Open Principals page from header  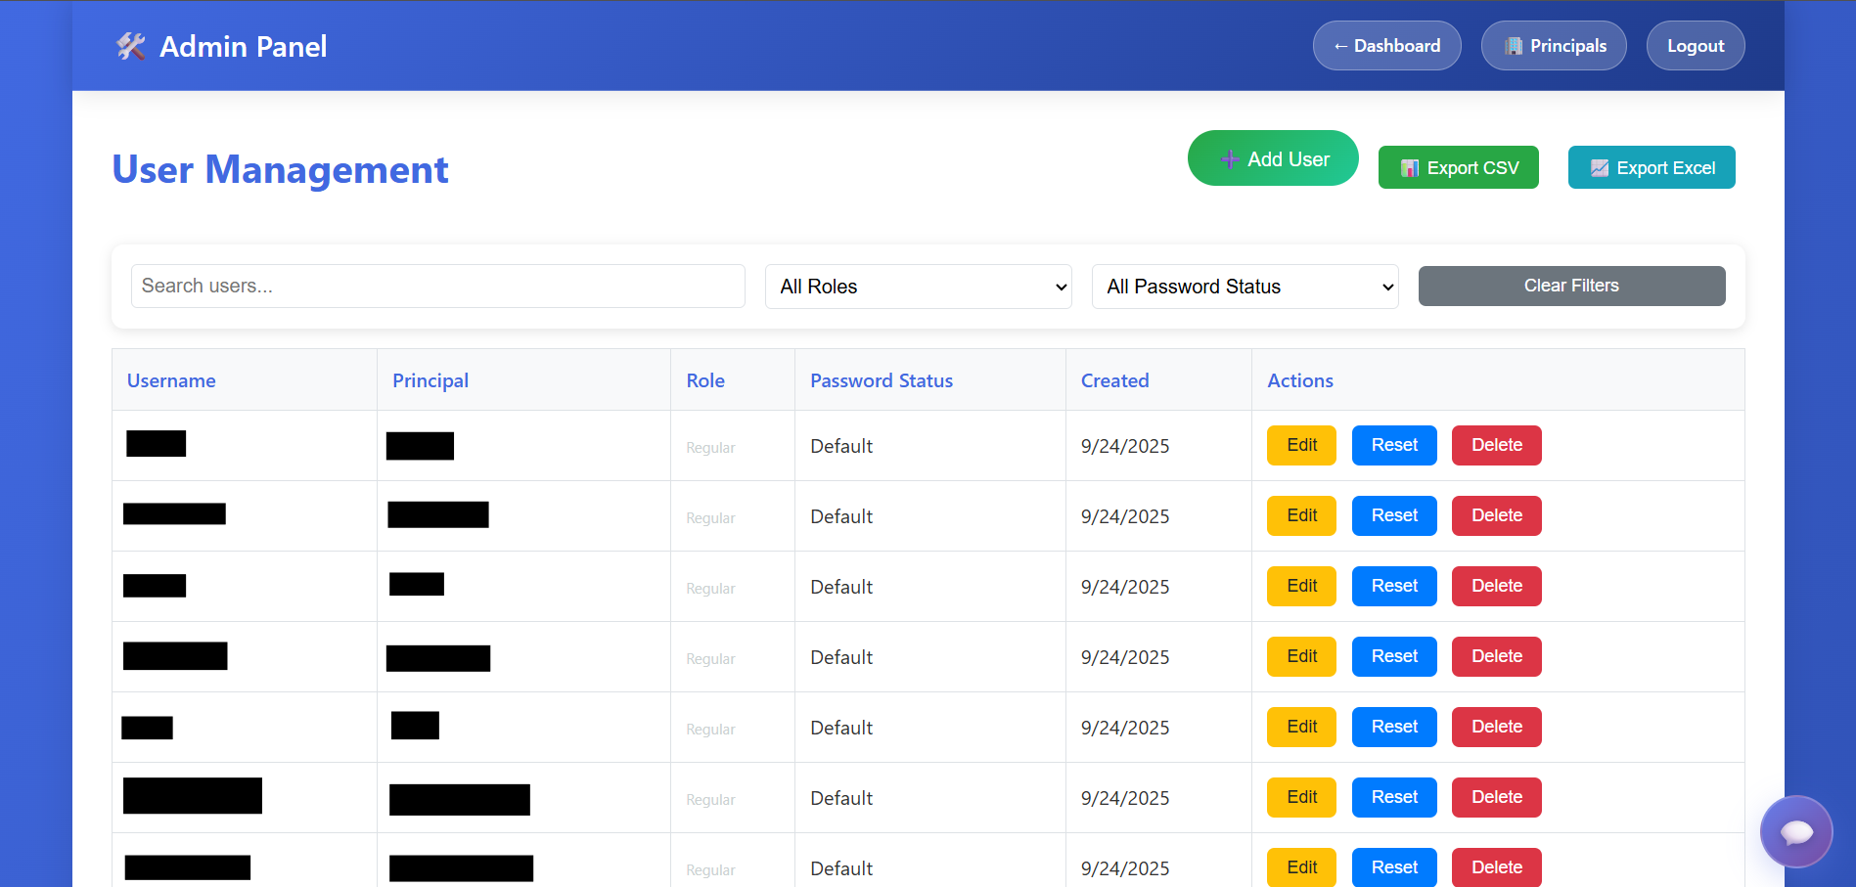1553,46
